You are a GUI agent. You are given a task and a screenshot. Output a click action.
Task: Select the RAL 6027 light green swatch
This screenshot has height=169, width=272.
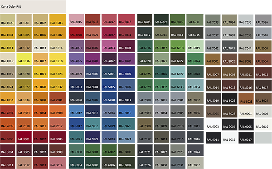178,72
